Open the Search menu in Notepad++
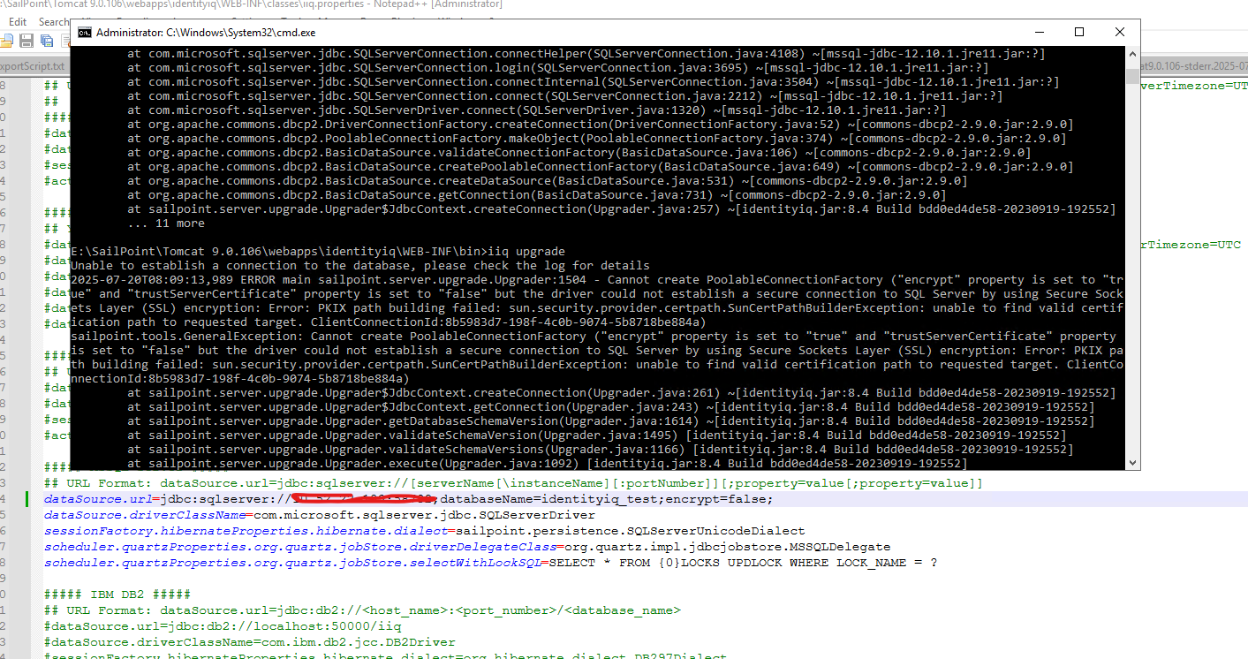1248x659 pixels. [x=53, y=21]
